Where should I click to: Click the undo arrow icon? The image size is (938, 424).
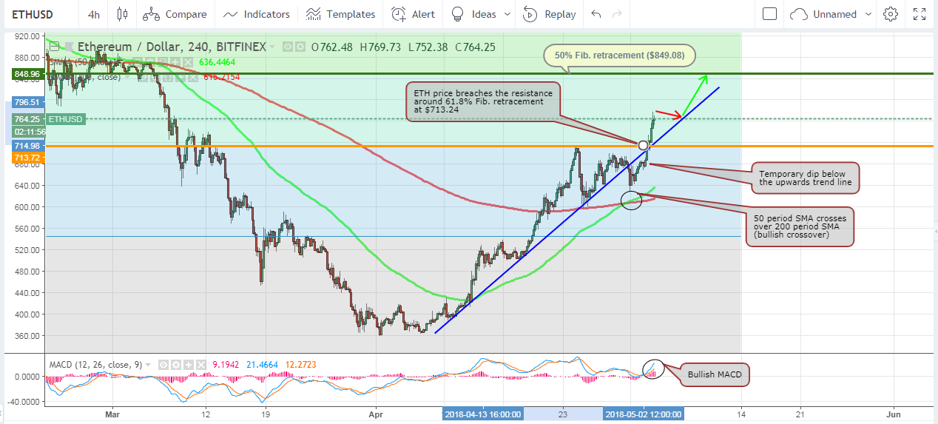597,14
